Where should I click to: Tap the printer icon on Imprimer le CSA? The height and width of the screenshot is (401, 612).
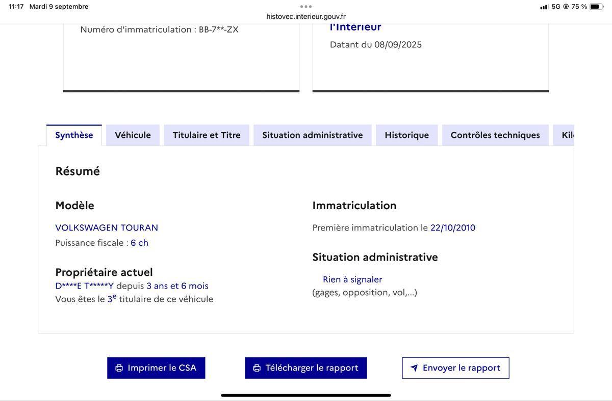click(119, 368)
